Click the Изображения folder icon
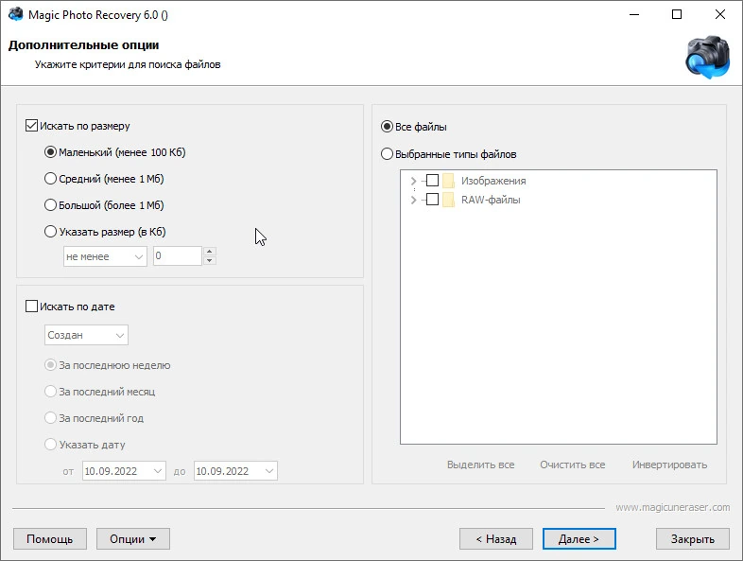The width and height of the screenshot is (743, 561). [x=448, y=181]
